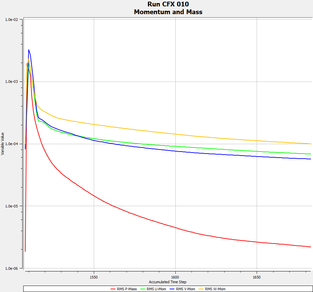313x292 pixels.
Task: Click the Variable Value axis label
Action: point(3,144)
